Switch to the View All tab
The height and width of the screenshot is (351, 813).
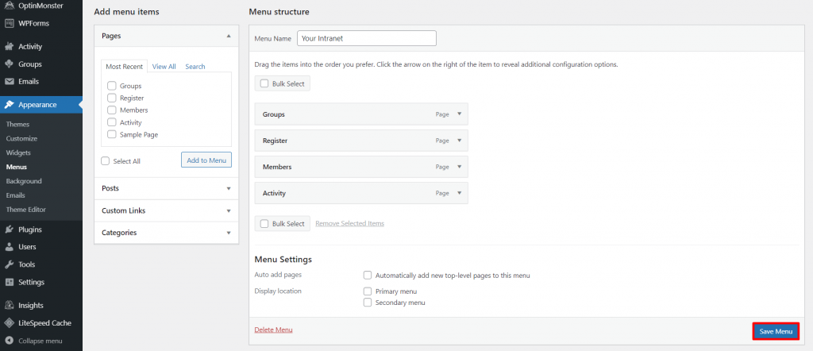(x=164, y=67)
